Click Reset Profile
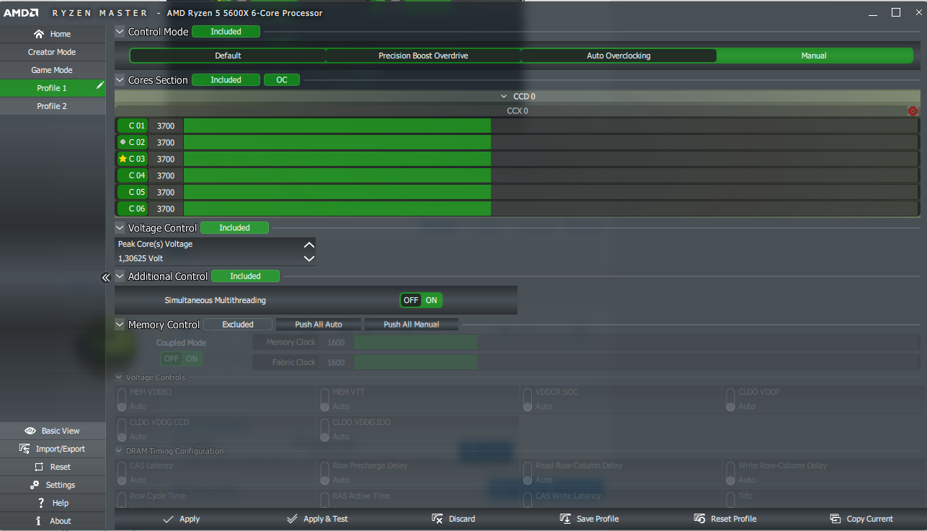The width and height of the screenshot is (927, 531). click(724, 519)
